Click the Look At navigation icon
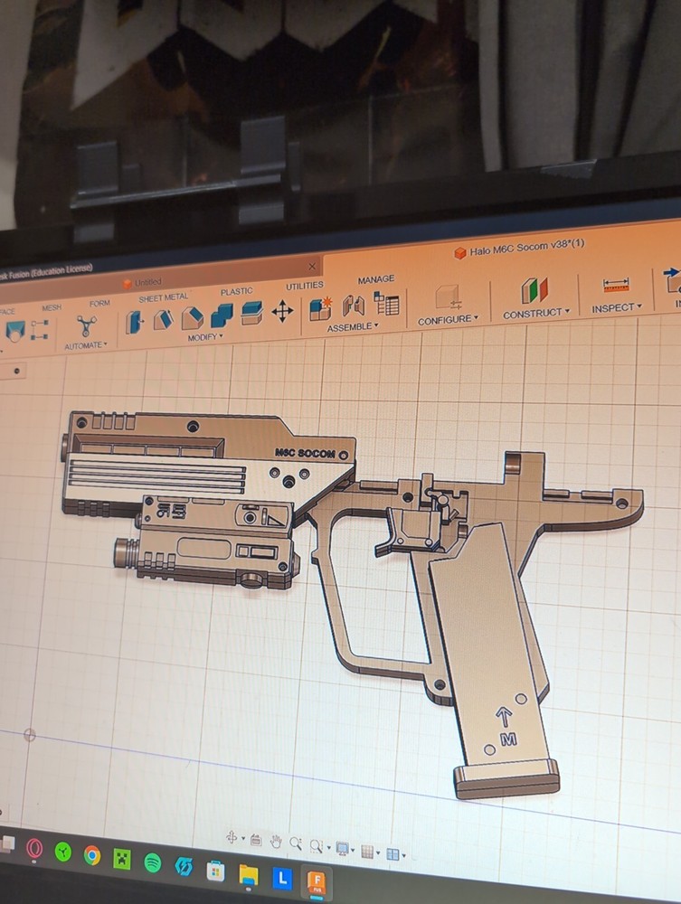The height and width of the screenshot is (904, 681). (256, 841)
